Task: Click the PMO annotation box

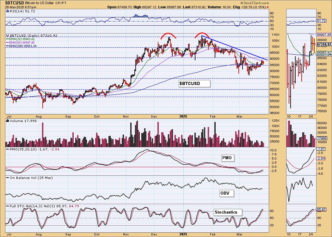Action: (x=228, y=158)
